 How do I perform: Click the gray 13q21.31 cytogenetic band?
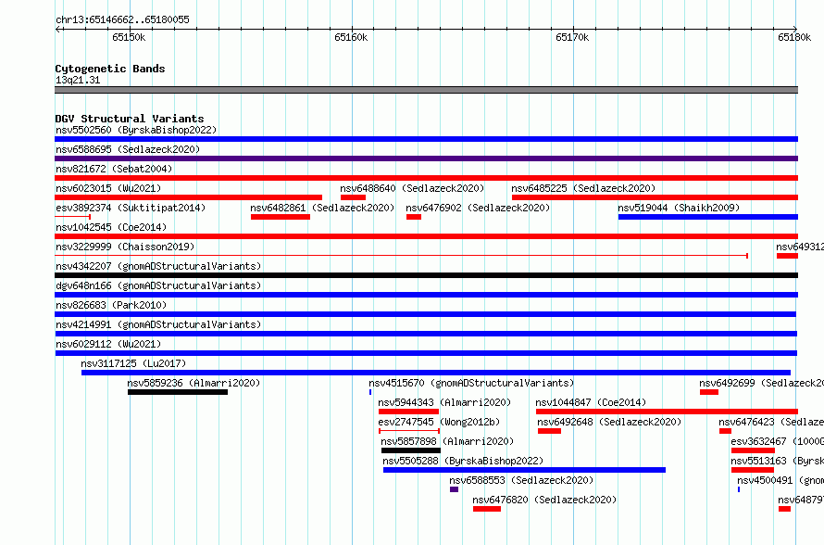coord(426,90)
